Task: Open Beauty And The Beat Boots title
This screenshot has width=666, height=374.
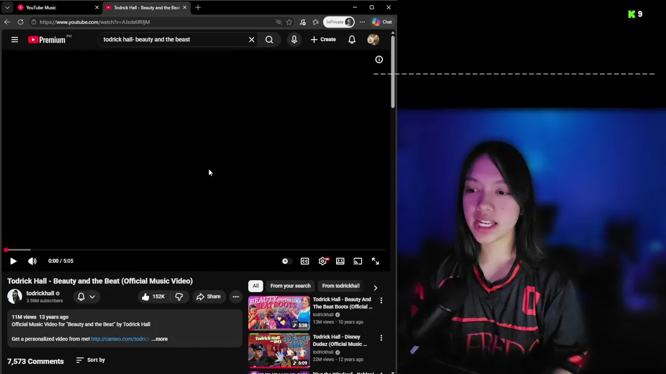Action: (342, 303)
